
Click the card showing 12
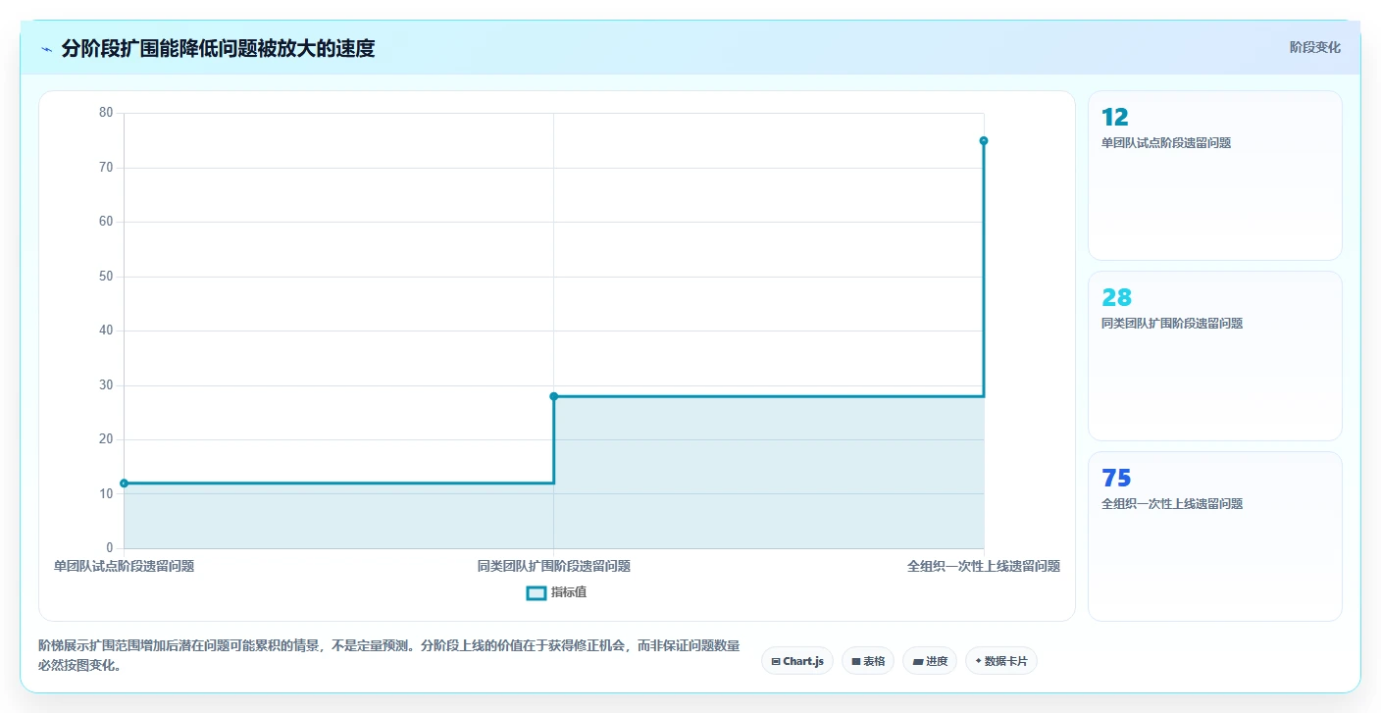pyautogui.click(x=1214, y=176)
